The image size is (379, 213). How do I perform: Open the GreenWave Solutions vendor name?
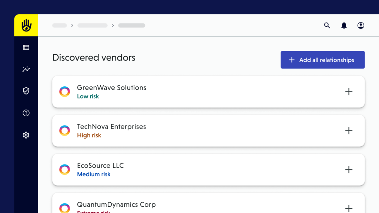coord(111,88)
